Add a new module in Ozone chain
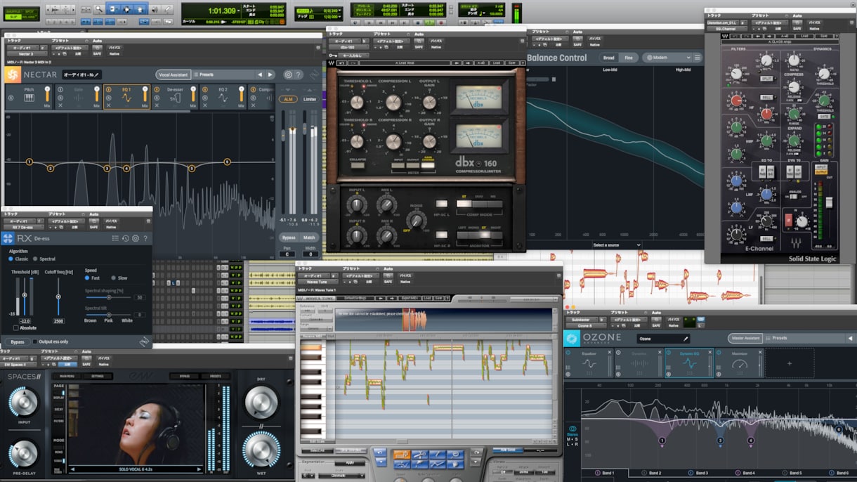The image size is (857, 482). [789, 363]
